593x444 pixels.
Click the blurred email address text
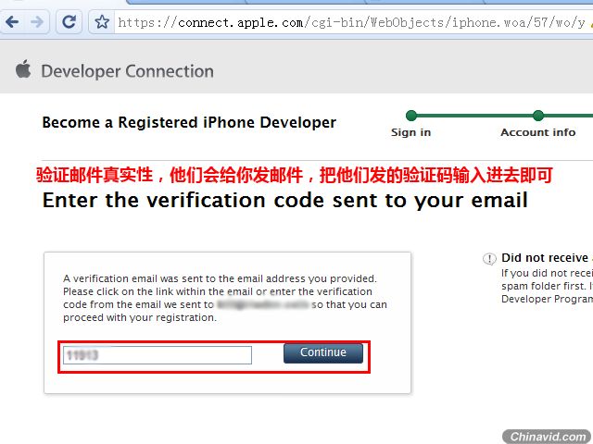(x=263, y=304)
